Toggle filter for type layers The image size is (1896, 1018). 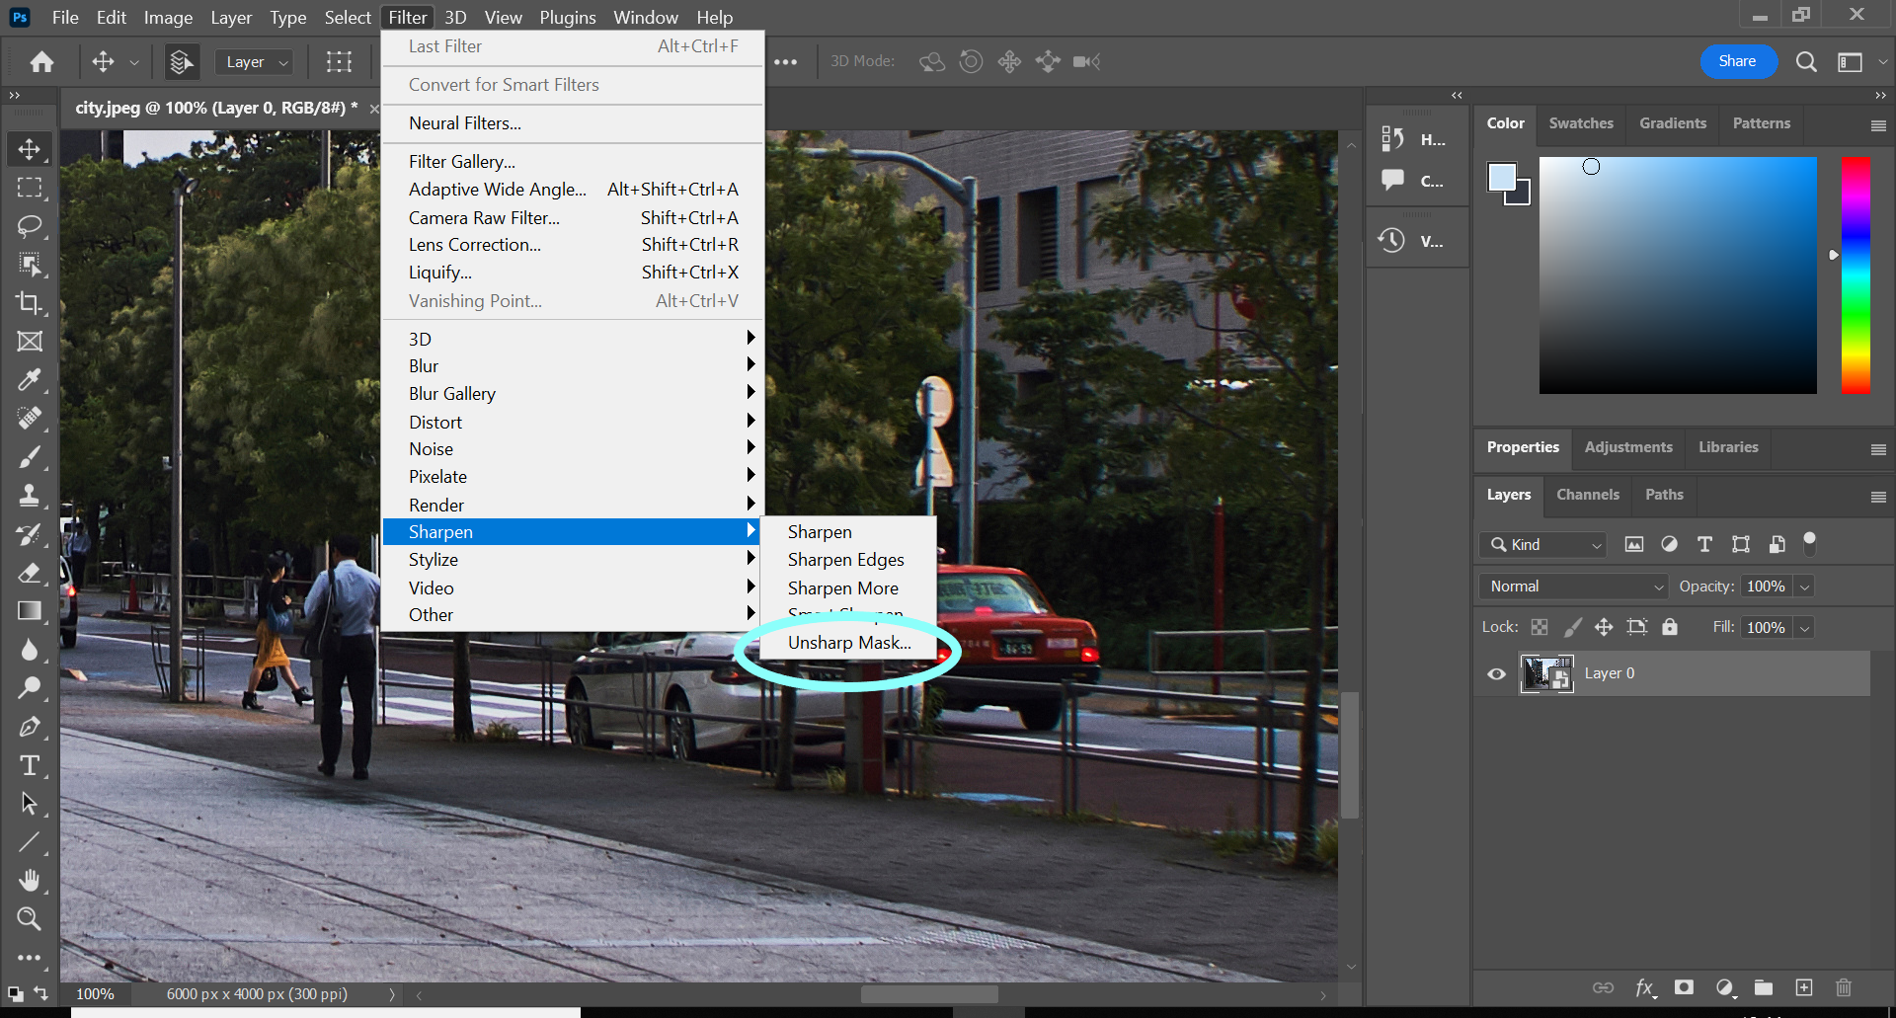(x=1704, y=545)
